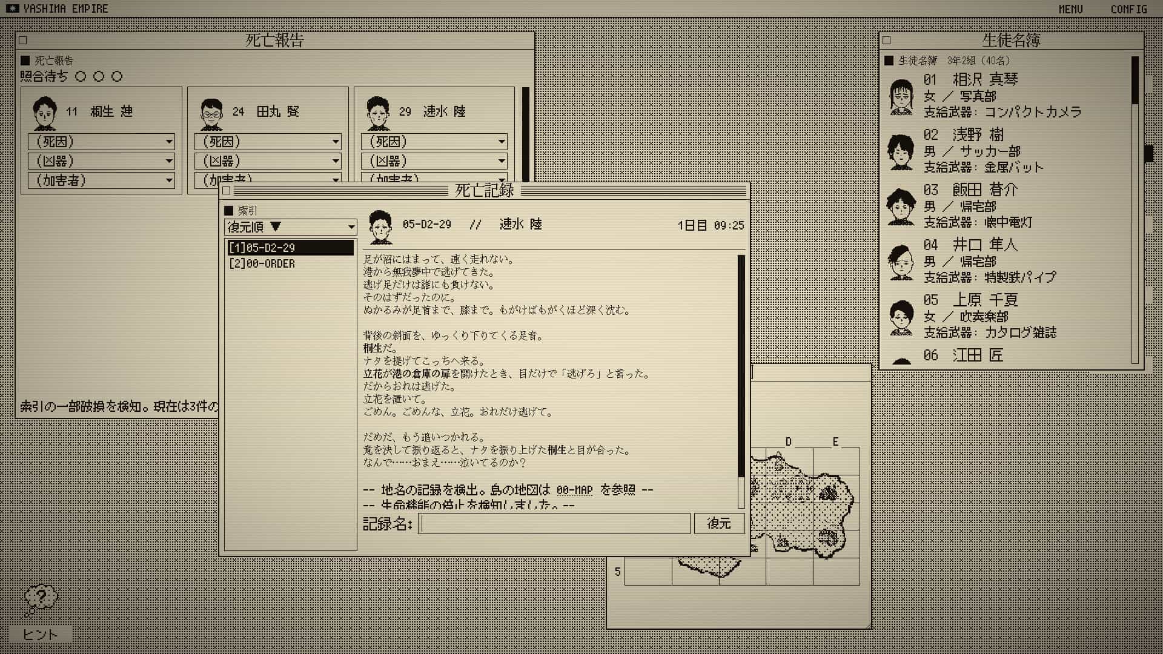Open 死因 dropdown for 田丸 賢
The height and width of the screenshot is (654, 1163).
click(268, 142)
